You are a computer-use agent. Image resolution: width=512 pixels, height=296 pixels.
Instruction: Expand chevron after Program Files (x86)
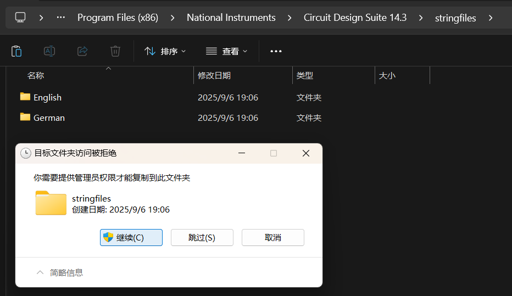pyautogui.click(x=172, y=18)
